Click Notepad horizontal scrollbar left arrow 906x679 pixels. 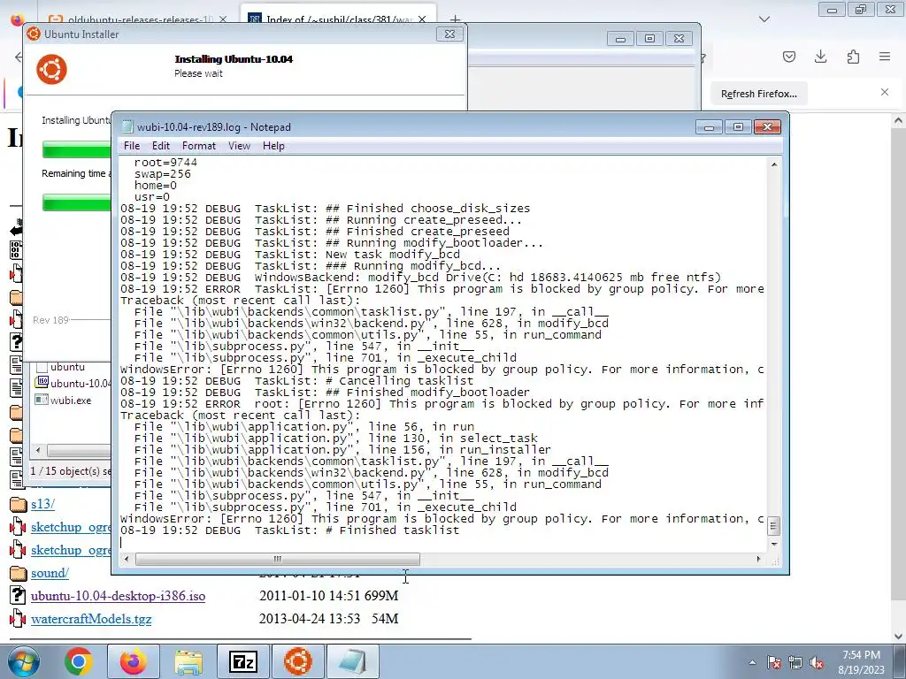coord(127,559)
